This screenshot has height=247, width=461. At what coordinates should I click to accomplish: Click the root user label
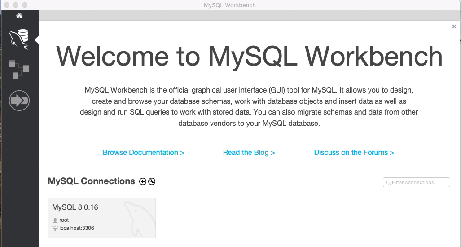coord(64,220)
